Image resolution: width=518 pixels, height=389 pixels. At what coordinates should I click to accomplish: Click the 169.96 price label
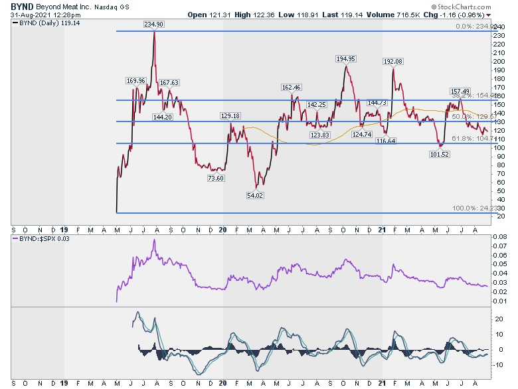tap(135, 80)
